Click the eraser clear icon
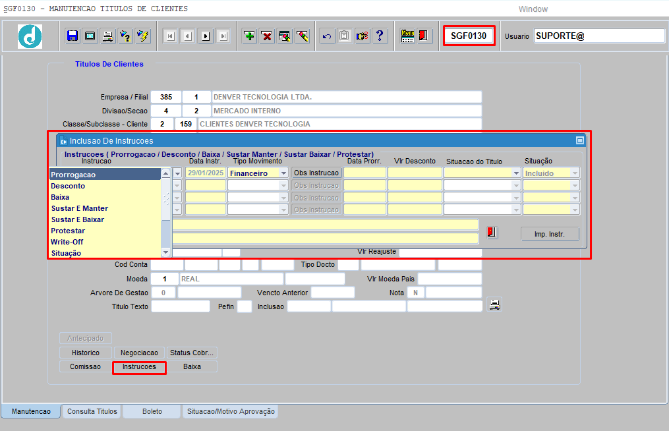669x431 pixels. pyautogui.click(x=303, y=36)
